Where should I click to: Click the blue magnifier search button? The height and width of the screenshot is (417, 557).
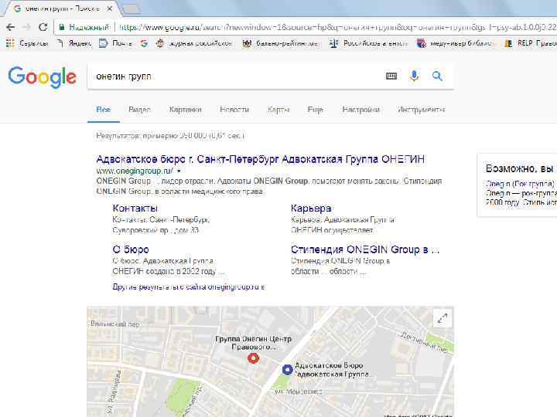[437, 76]
